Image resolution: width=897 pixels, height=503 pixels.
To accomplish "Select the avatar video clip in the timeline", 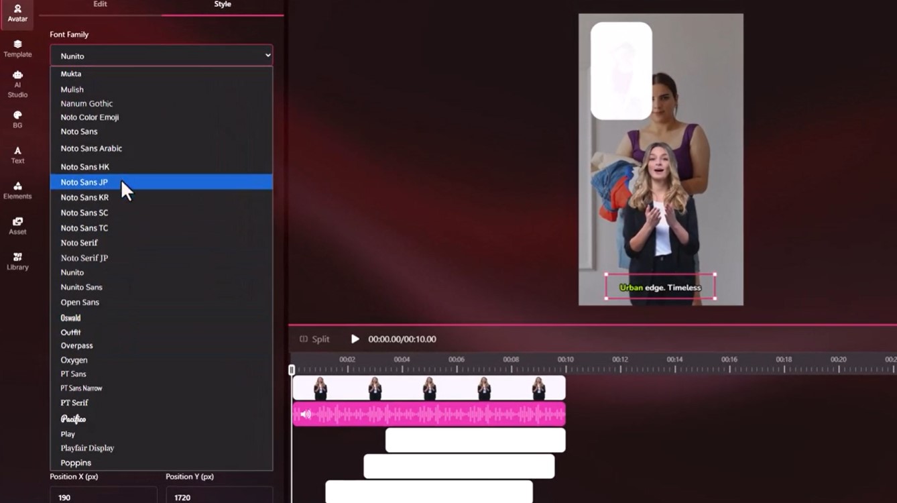I will click(429, 387).
